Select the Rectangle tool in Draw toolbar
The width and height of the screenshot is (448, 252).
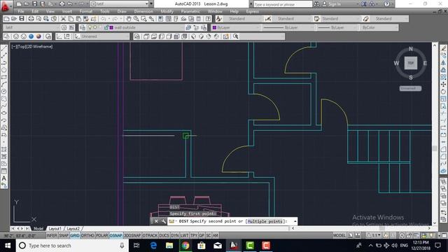pos(4,77)
